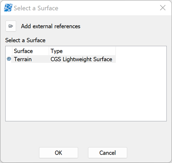
Task: Click the CGS Lightweight Surface type cell
Action: point(81,59)
